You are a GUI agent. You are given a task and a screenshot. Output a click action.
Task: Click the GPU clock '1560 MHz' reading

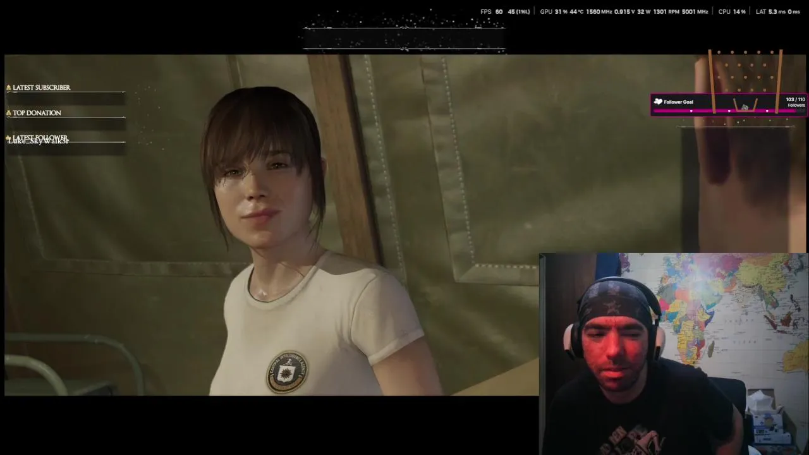click(599, 11)
